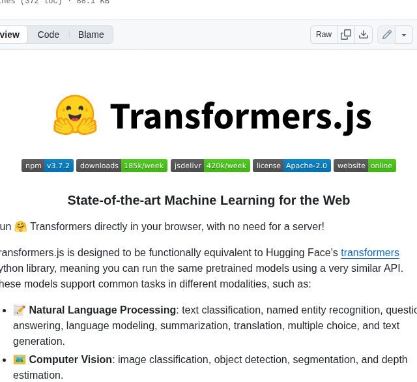Viewport: 417px width, 382px height.
Task: Open the npm v3.7.2 badge
Action: coord(48,166)
